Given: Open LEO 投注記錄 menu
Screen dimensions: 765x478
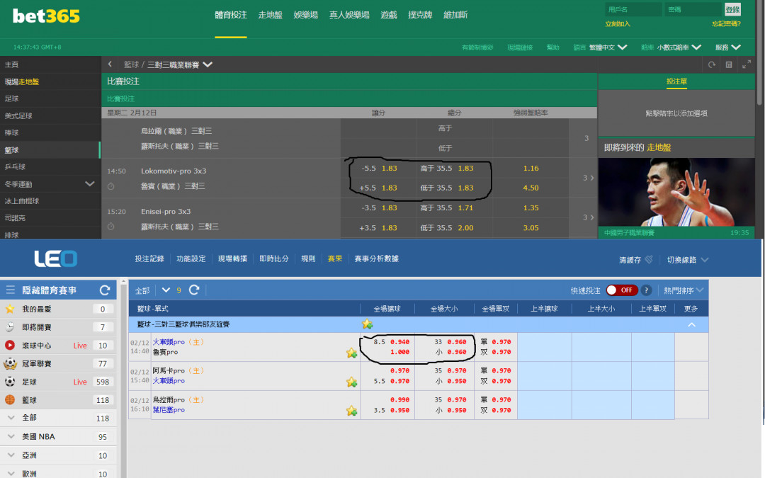Looking at the screenshot, I should 149,258.
